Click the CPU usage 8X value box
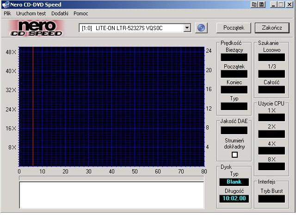This screenshot has width=296, height=222. (x=271, y=166)
